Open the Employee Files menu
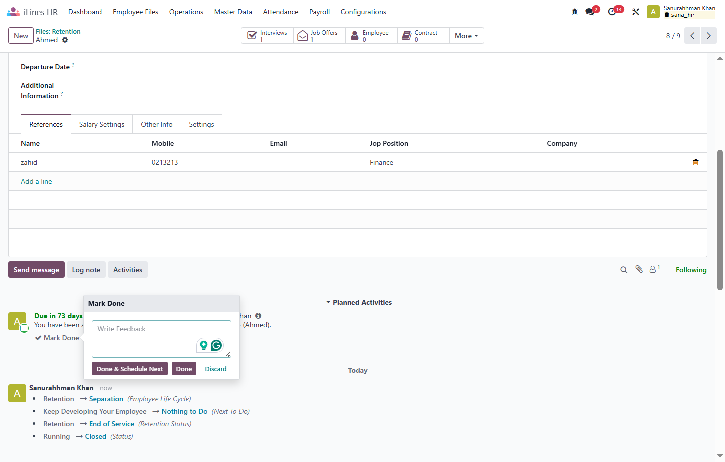 point(135,12)
